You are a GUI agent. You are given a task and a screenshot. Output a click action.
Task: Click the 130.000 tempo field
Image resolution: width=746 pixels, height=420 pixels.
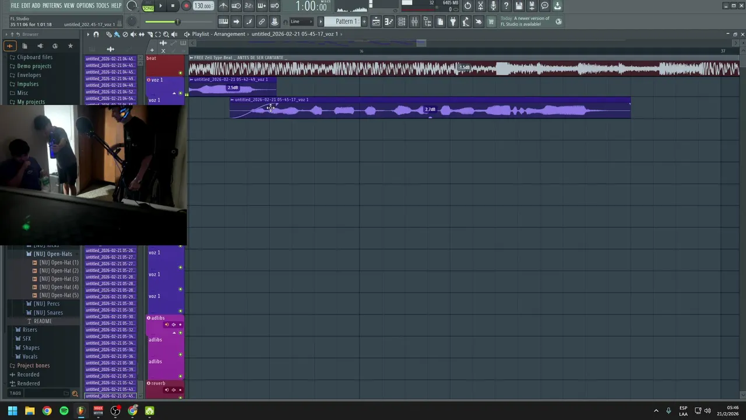coord(202,6)
